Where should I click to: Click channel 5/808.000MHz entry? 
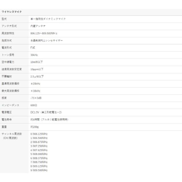pos(39,154)
